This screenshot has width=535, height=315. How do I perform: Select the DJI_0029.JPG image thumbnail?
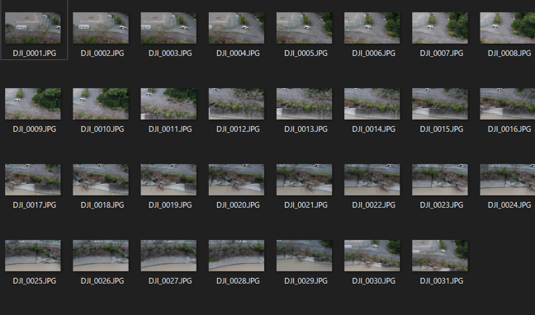305,256
